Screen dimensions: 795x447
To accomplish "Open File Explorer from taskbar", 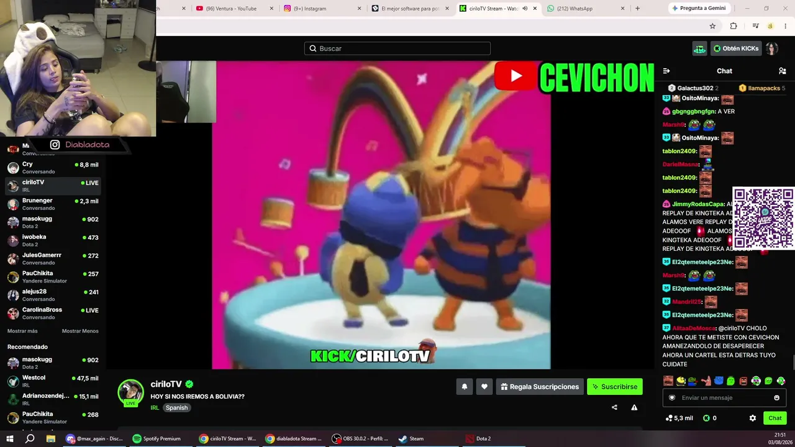I will point(51,439).
